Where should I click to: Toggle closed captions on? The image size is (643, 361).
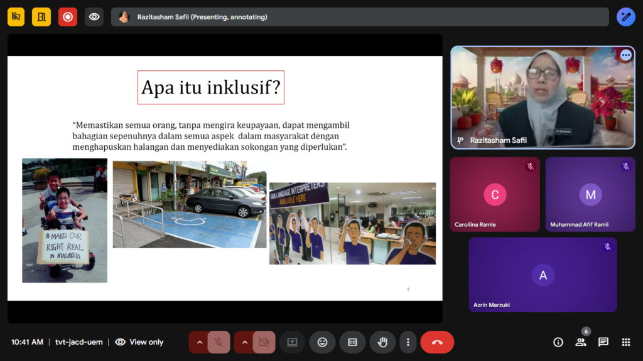352,342
